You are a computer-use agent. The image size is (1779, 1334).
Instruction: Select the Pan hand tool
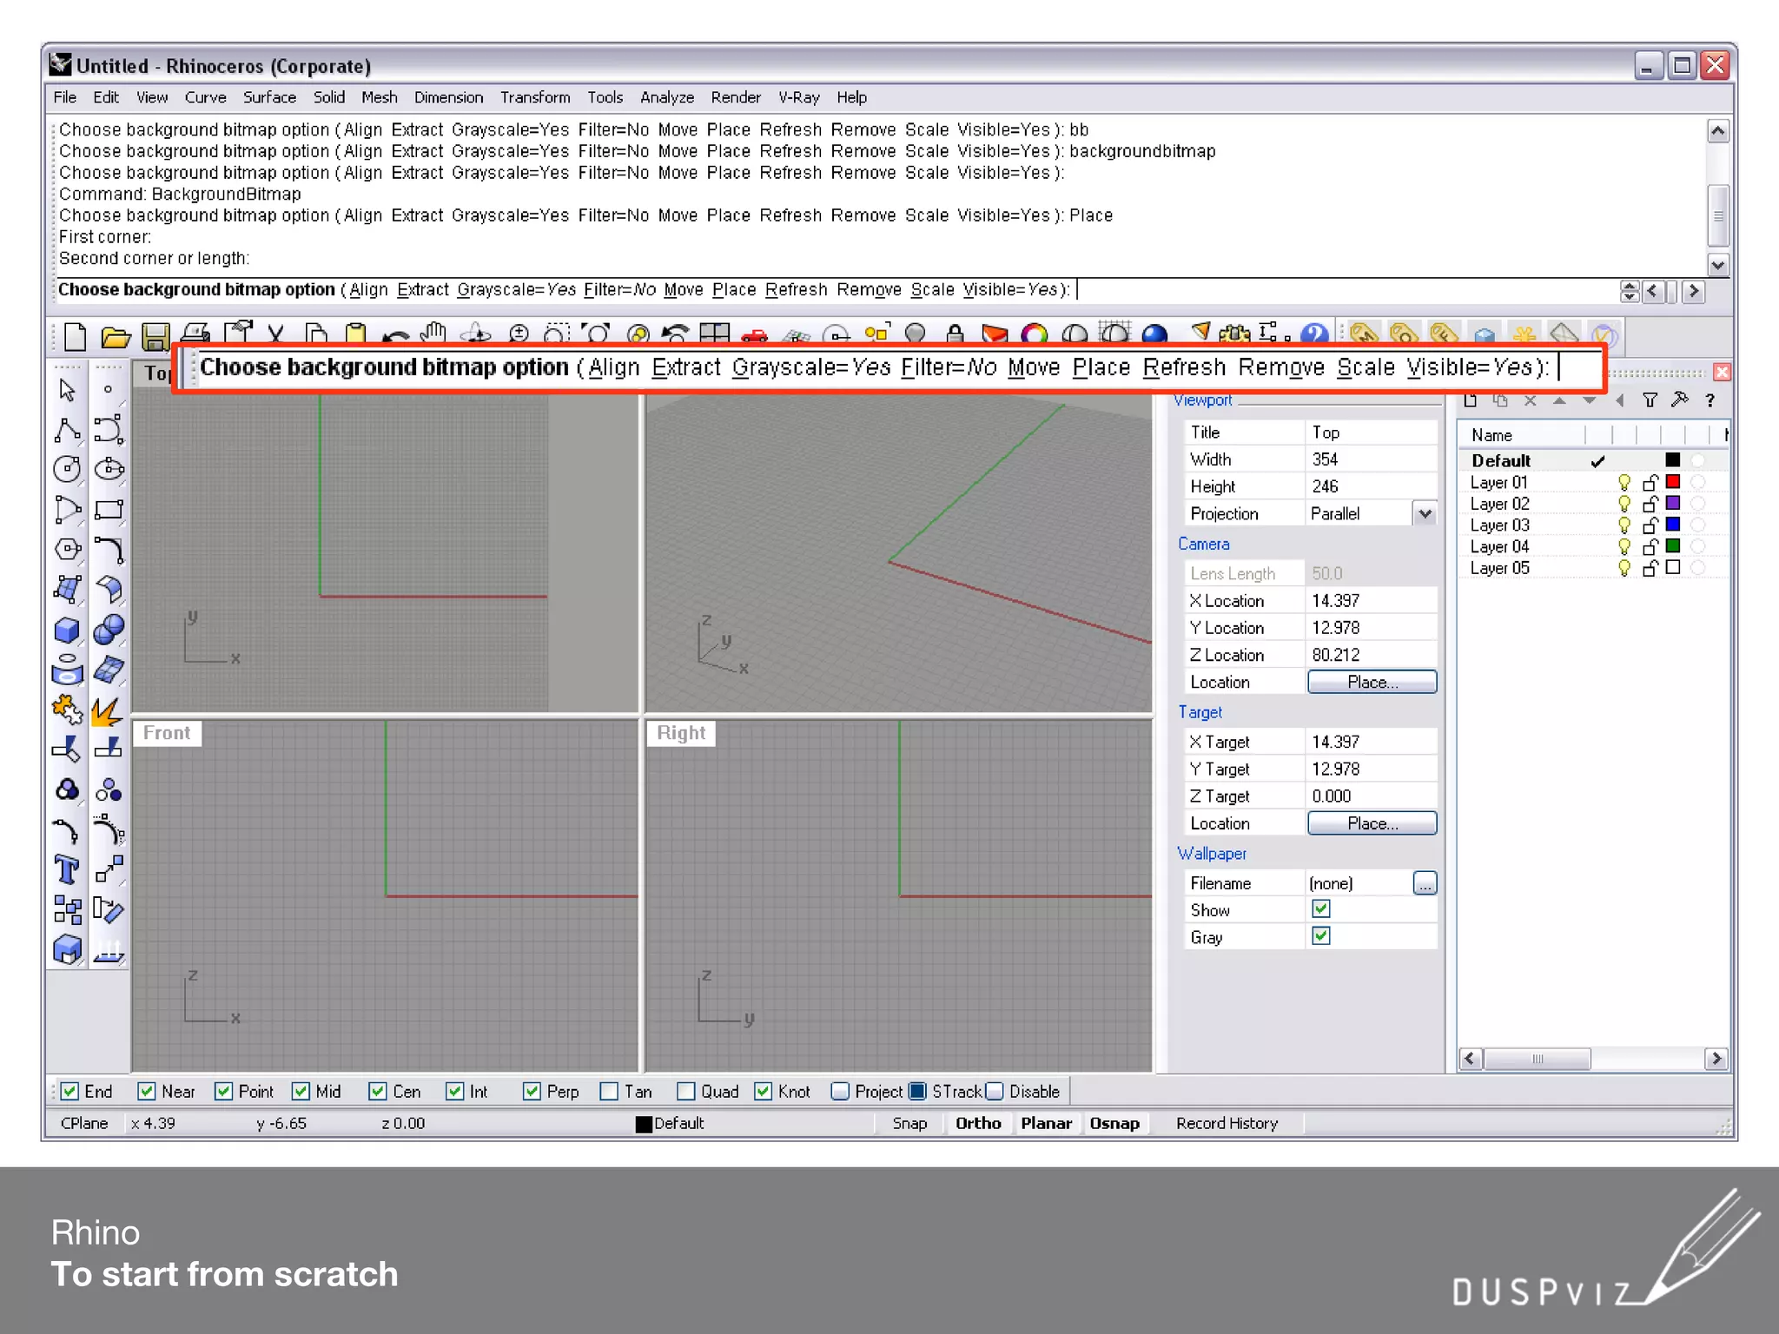(x=433, y=334)
